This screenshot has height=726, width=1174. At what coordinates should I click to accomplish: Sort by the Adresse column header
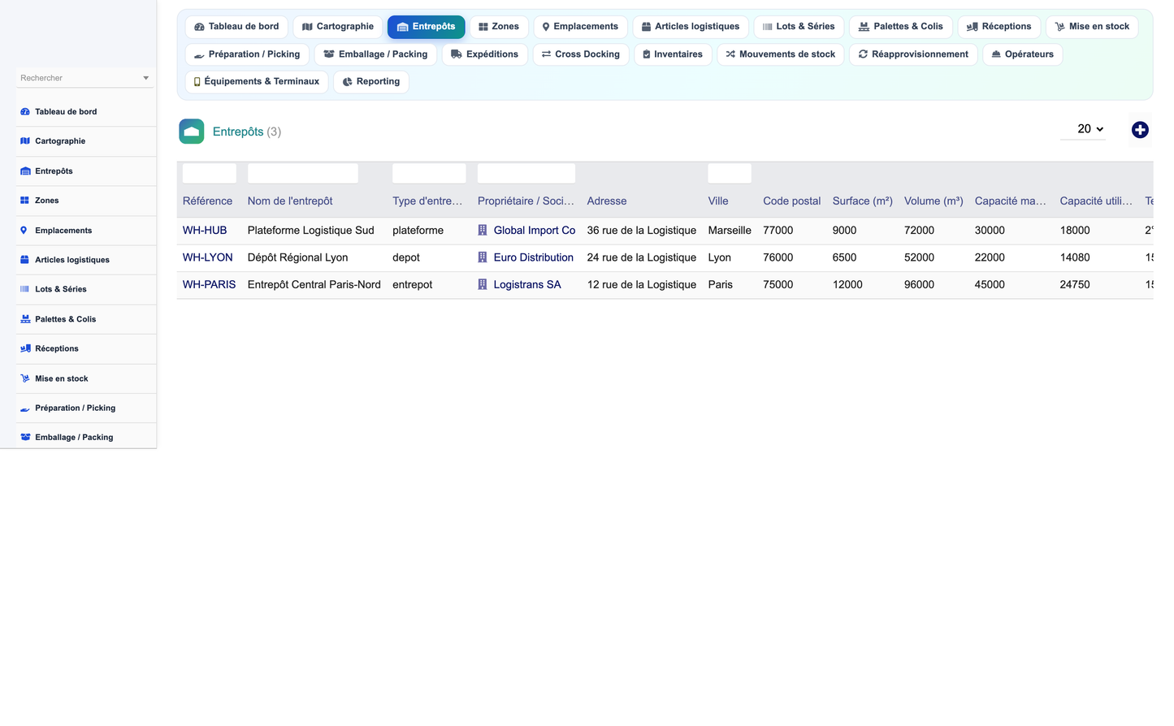(607, 201)
